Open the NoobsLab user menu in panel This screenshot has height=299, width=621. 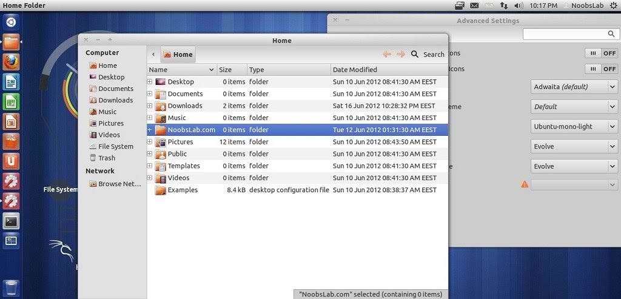(584, 5)
